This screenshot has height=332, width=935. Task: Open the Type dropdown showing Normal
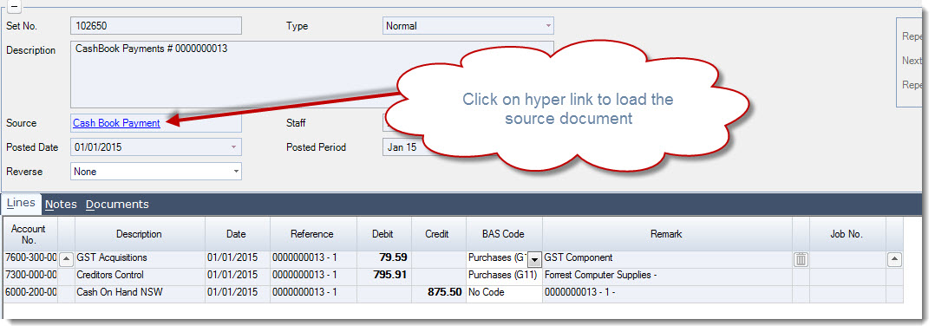coord(548,26)
